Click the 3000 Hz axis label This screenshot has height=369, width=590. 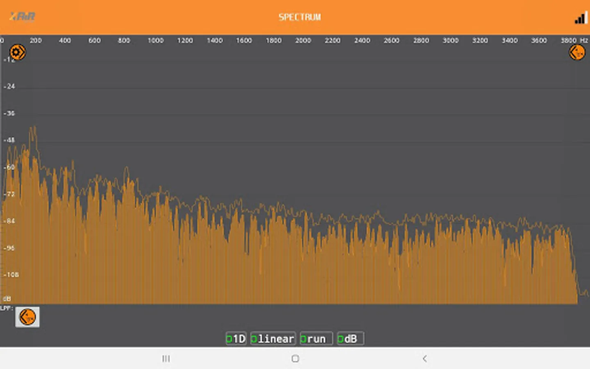tap(451, 40)
